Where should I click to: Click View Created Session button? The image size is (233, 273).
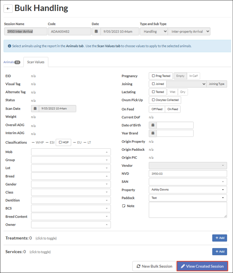202,266
